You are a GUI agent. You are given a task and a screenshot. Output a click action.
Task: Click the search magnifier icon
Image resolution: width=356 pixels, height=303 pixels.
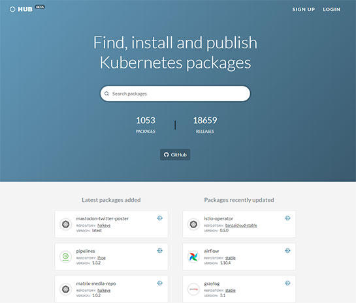tap(106, 94)
